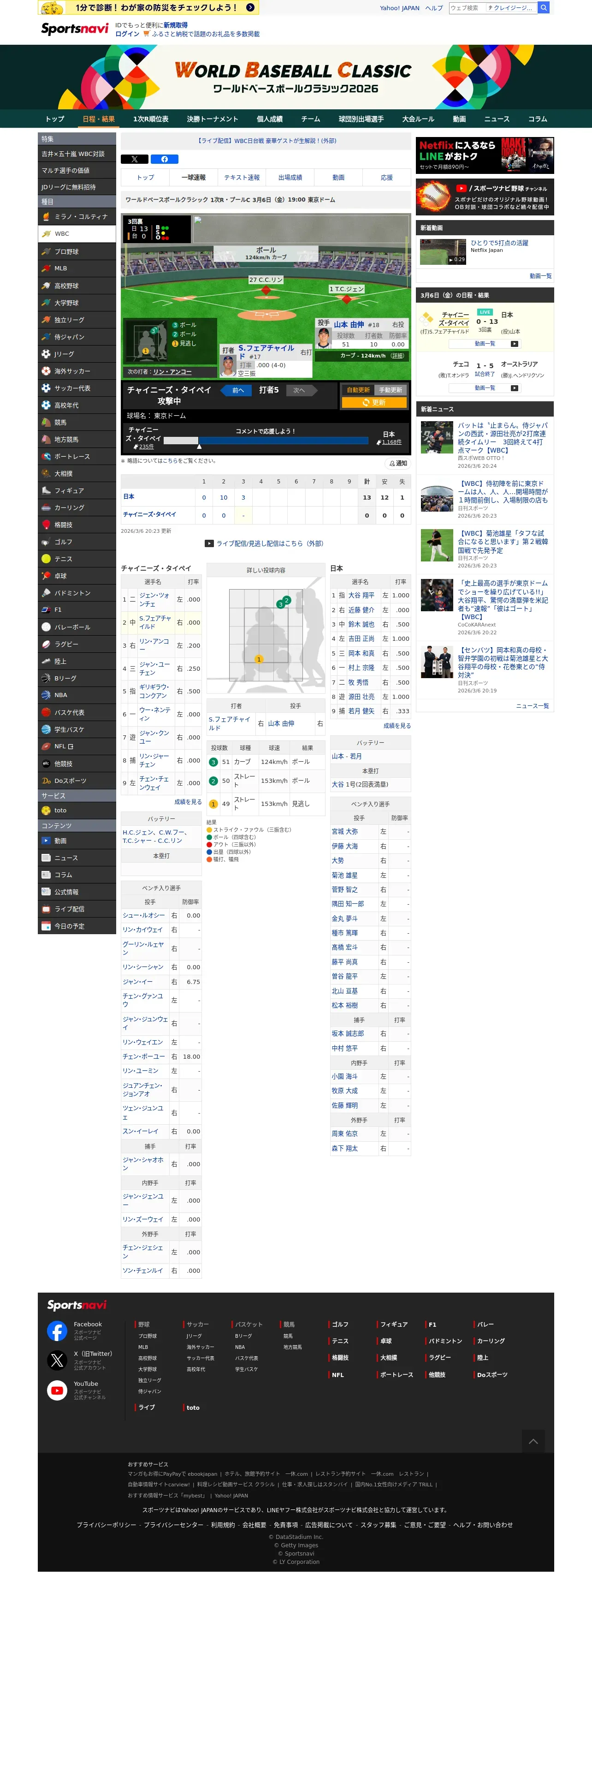Open 日本 team link in score table
592x1777 pixels.
[x=129, y=497]
